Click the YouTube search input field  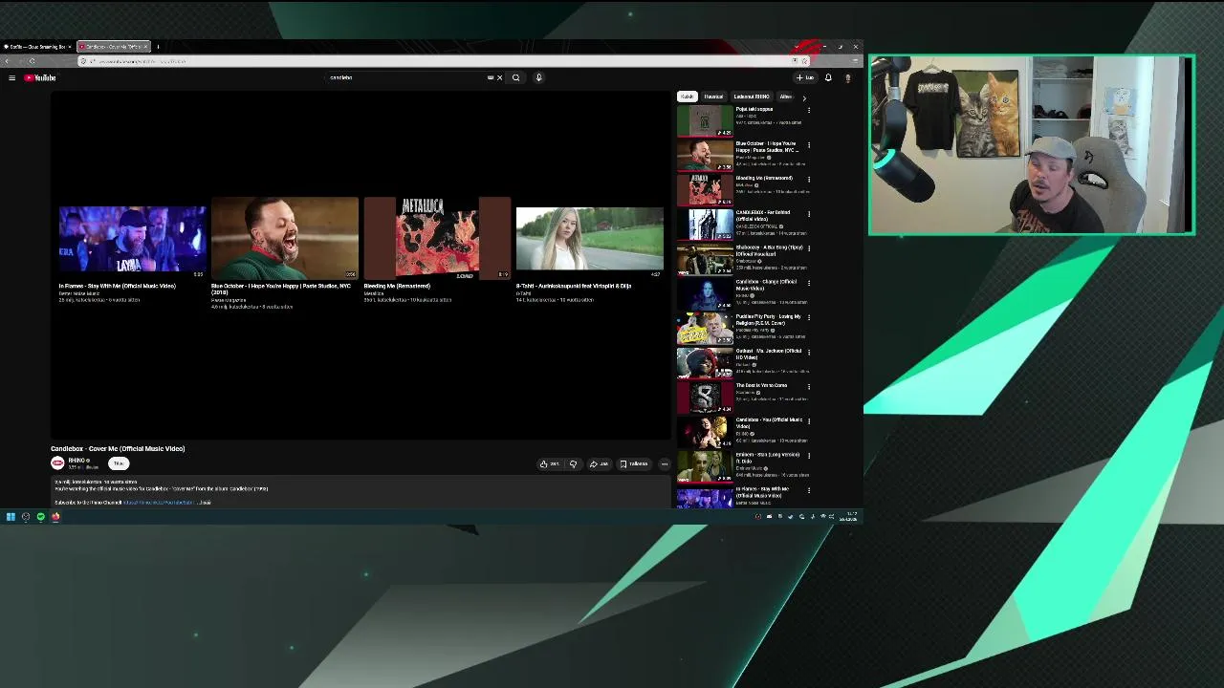(406, 77)
